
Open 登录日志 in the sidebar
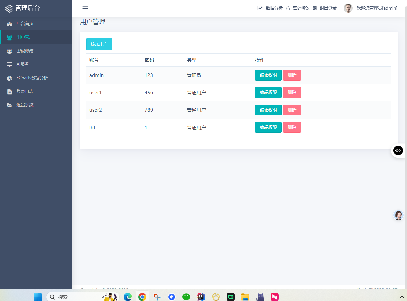click(36, 91)
